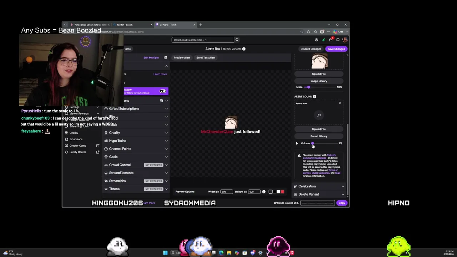
Task: Expand the Celebration settings section
Action: [343, 186]
